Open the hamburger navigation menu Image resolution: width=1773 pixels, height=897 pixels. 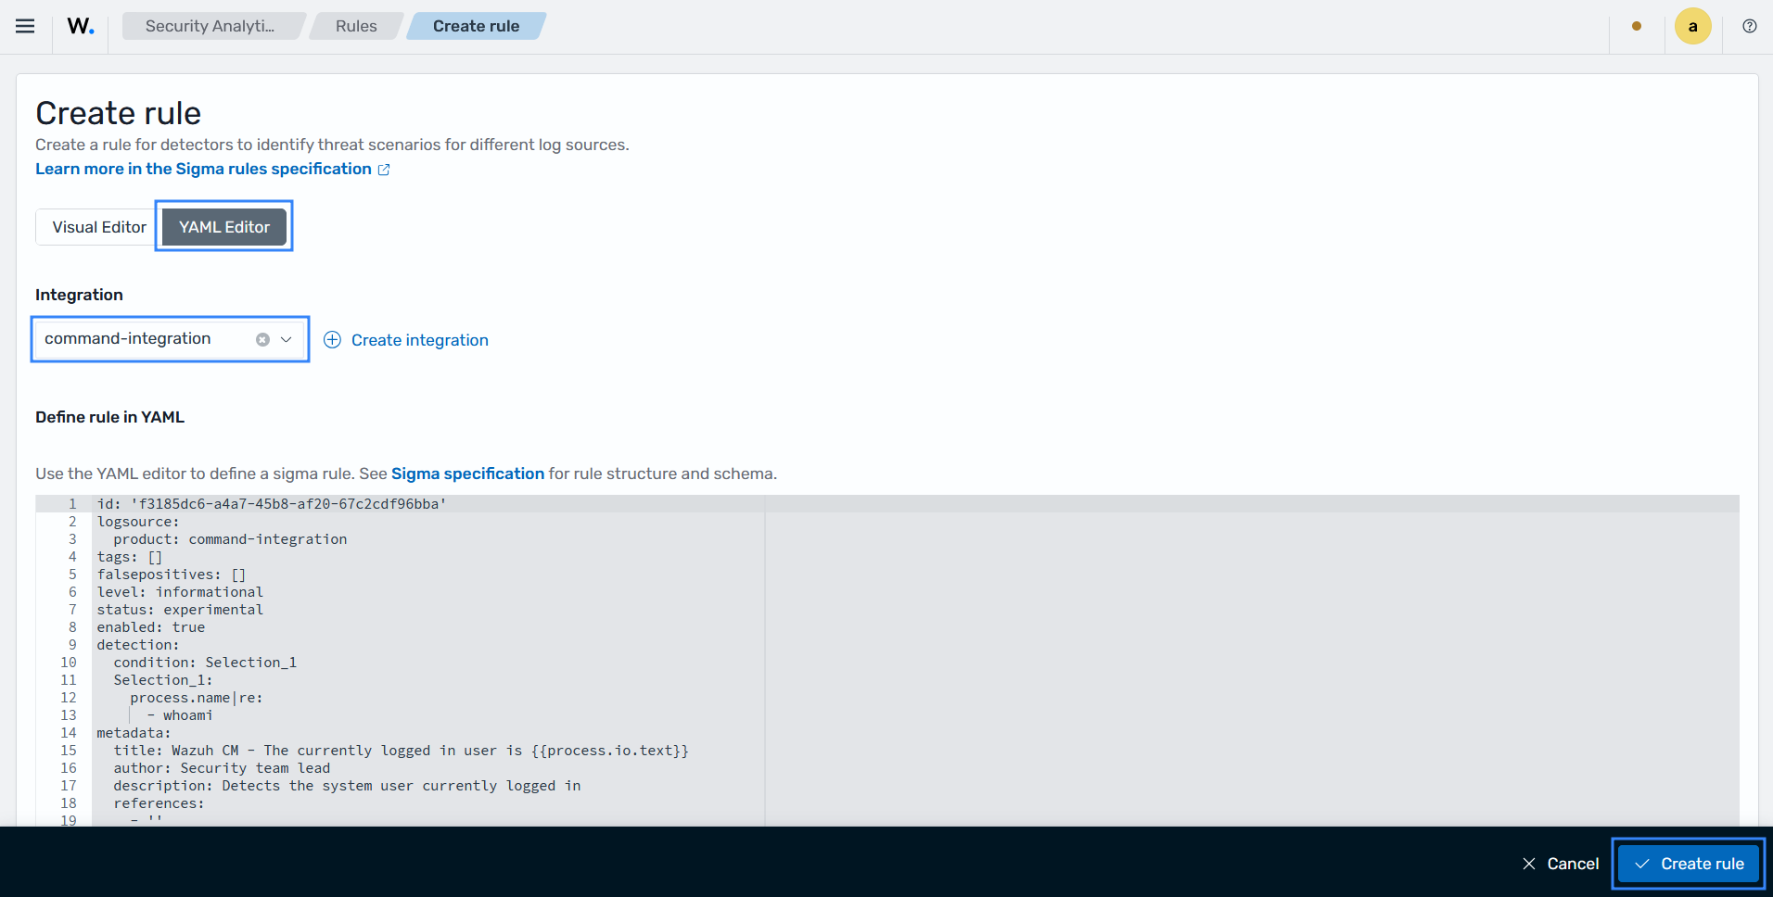point(25,26)
